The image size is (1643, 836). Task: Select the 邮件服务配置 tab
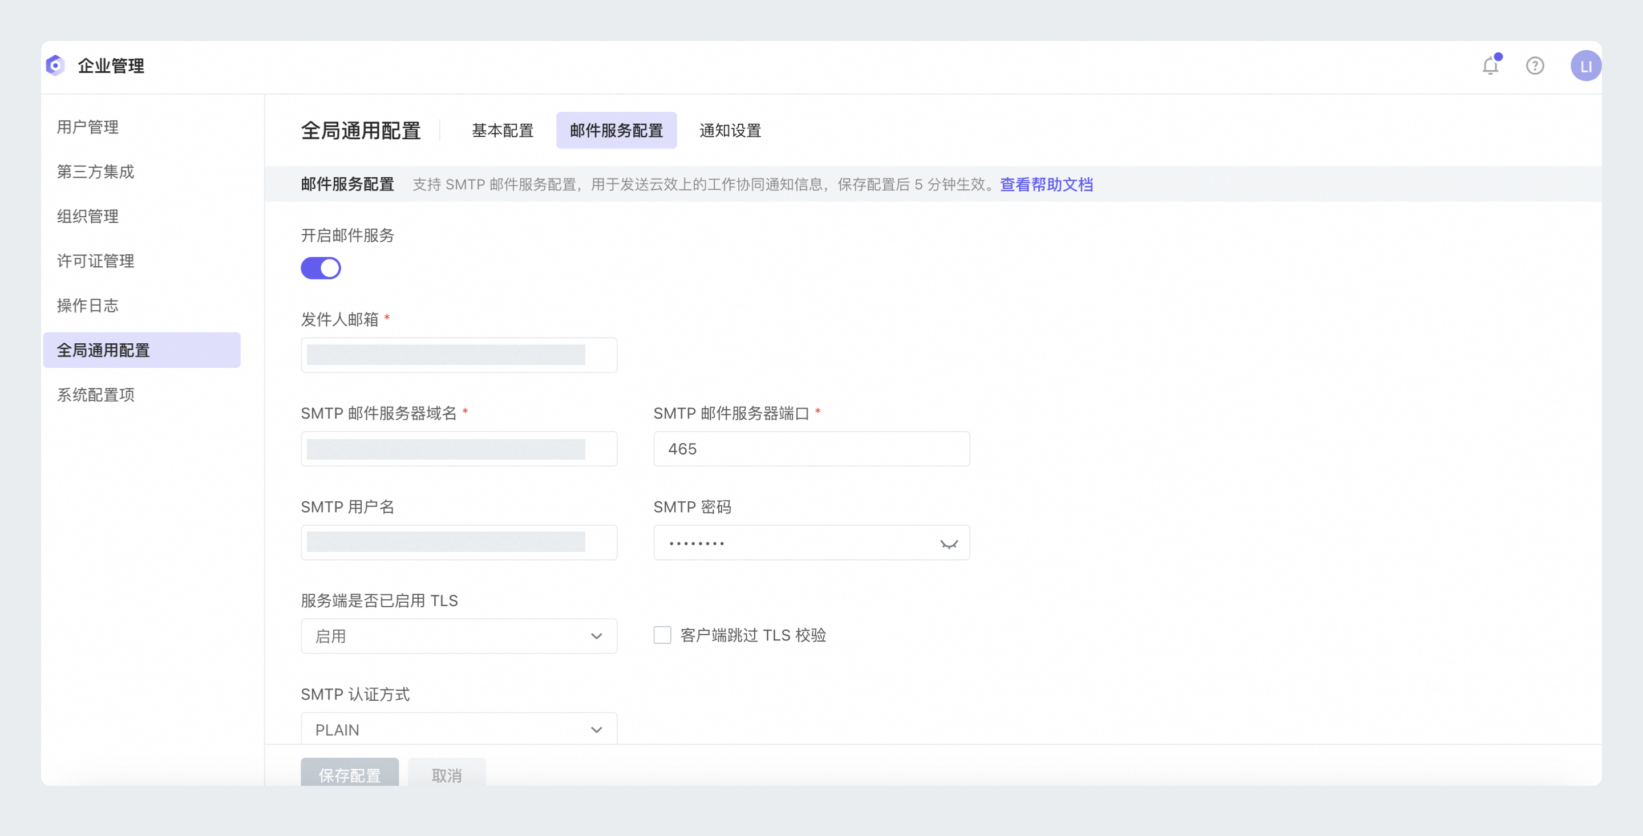[x=616, y=130]
